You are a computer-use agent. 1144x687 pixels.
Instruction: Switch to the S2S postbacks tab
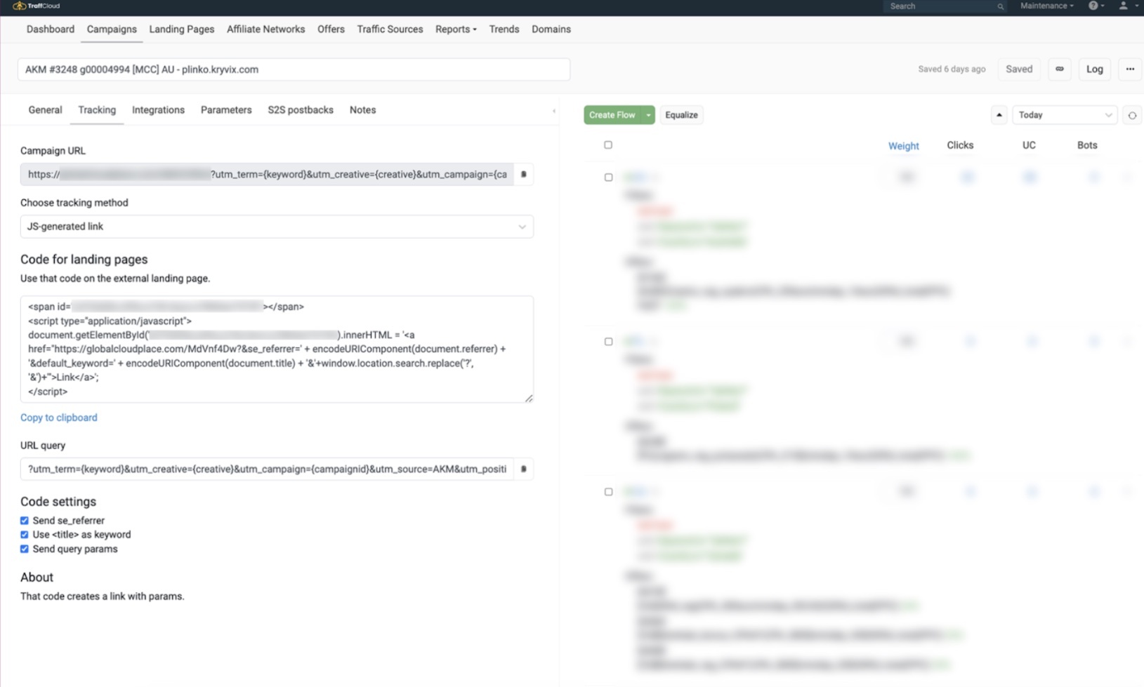(301, 110)
